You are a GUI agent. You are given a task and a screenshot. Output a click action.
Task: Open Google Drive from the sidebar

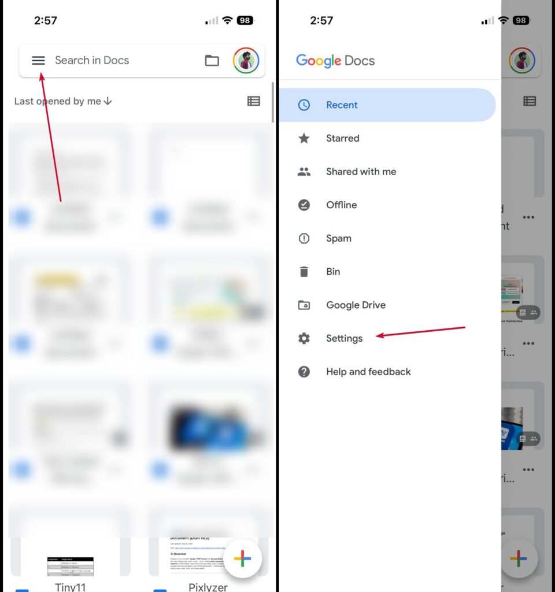(x=356, y=305)
